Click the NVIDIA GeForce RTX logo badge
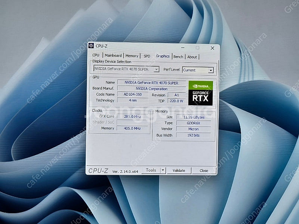 200,93
